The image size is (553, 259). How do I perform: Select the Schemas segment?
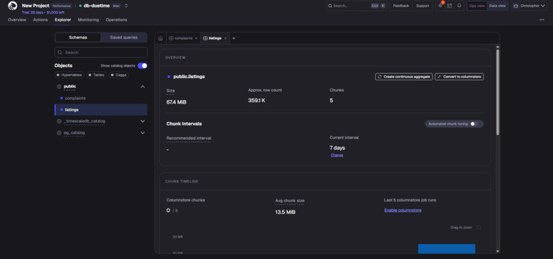click(78, 38)
